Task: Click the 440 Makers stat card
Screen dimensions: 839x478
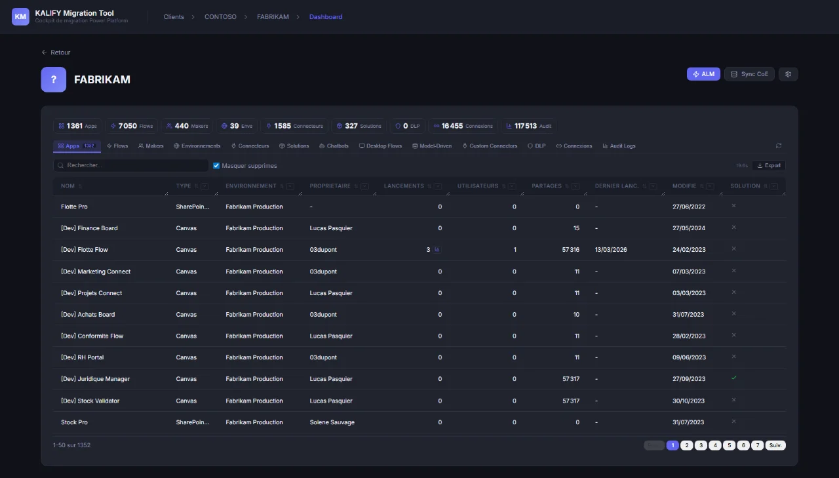Action: point(187,126)
